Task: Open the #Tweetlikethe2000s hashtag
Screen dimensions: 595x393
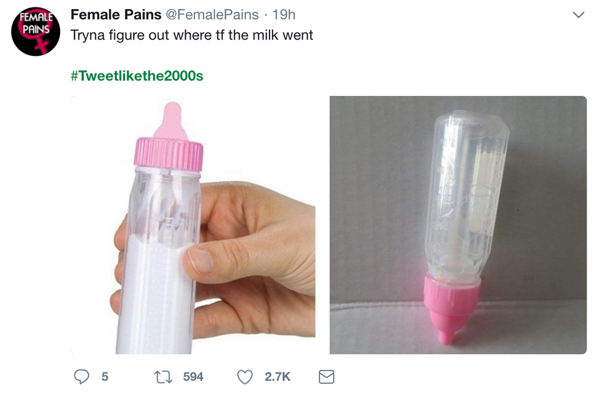Action: 137,76
